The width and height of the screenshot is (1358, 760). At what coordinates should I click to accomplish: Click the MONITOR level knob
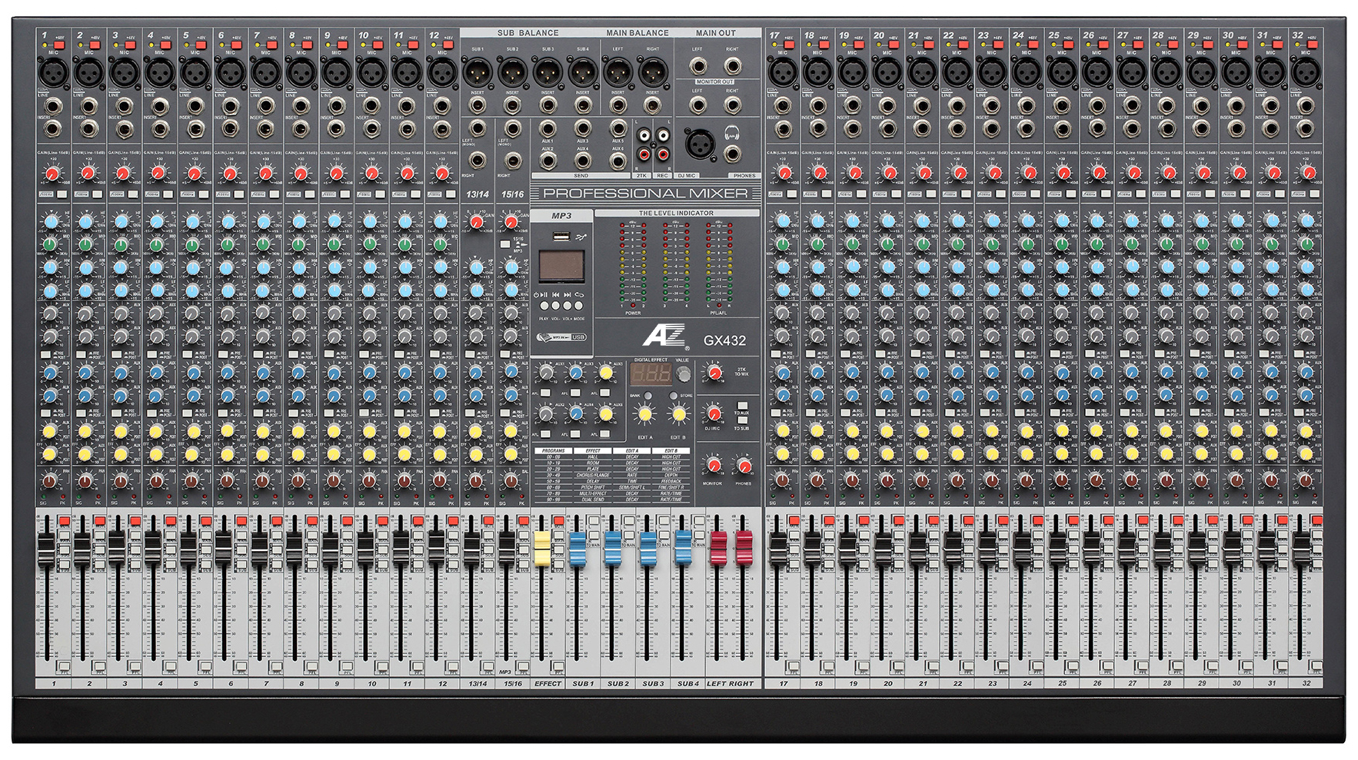tap(714, 466)
